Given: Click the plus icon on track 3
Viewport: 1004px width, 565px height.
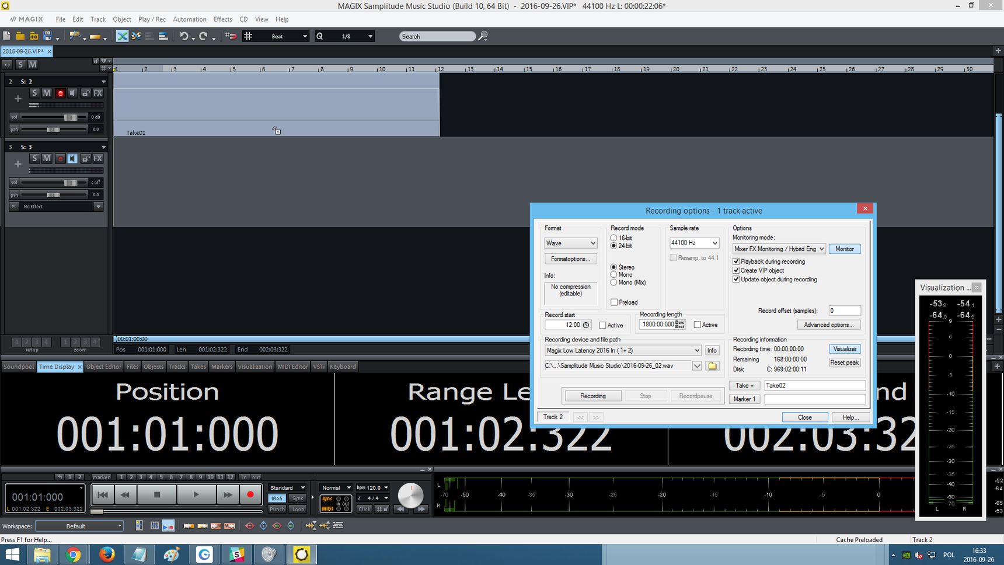Looking at the screenshot, I should 18,164.
